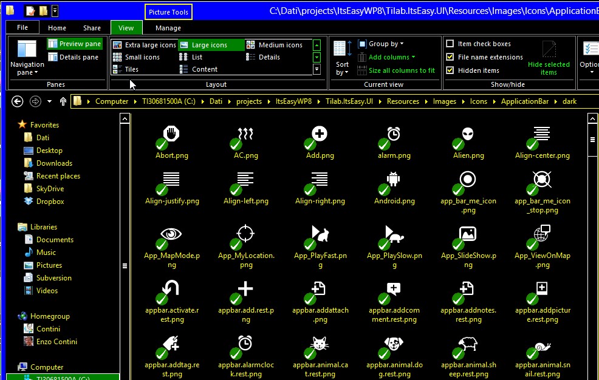This screenshot has width=599, height=380.
Task: Open the Abort.png stop-hand icon file
Action: pyautogui.click(x=171, y=135)
